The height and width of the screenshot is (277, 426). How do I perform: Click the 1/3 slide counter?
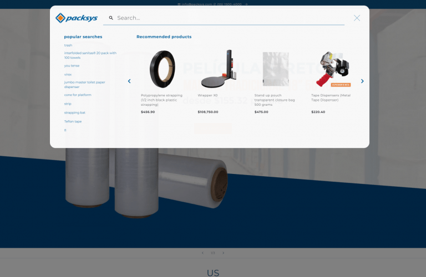pos(213,253)
